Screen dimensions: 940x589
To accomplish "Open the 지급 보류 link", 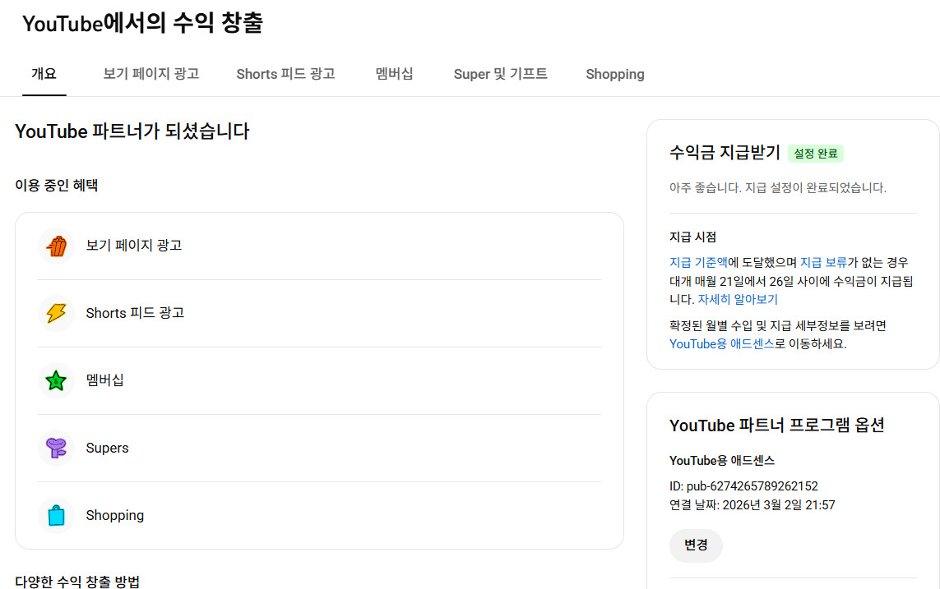I will click(x=823, y=262).
